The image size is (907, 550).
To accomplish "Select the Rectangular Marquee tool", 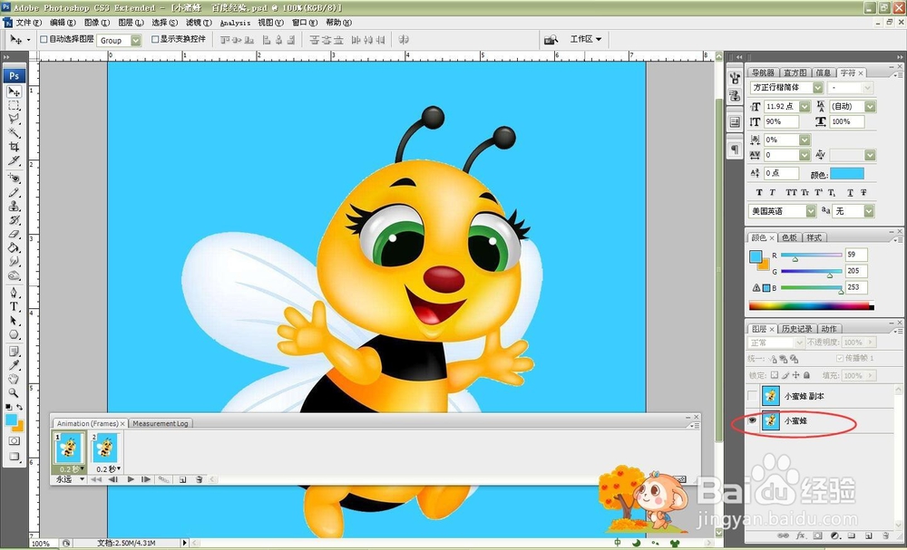I will 14,106.
